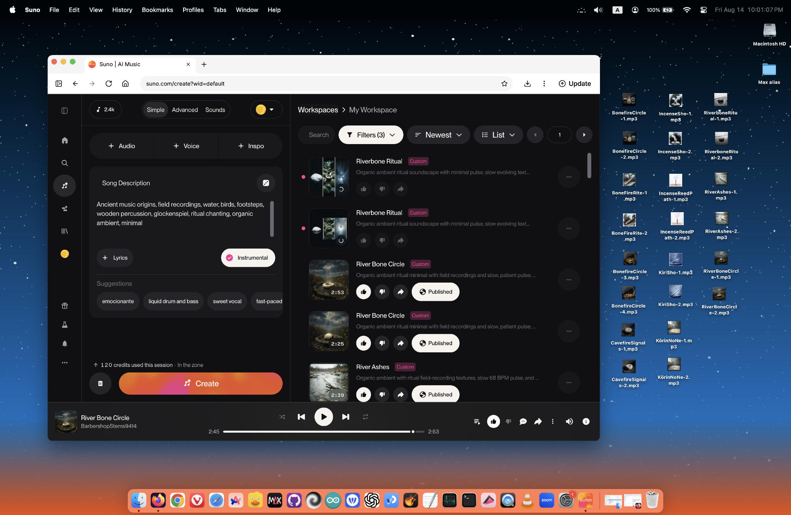Reload the Suno page
Screen dimensions: 791x515
point(109,84)
